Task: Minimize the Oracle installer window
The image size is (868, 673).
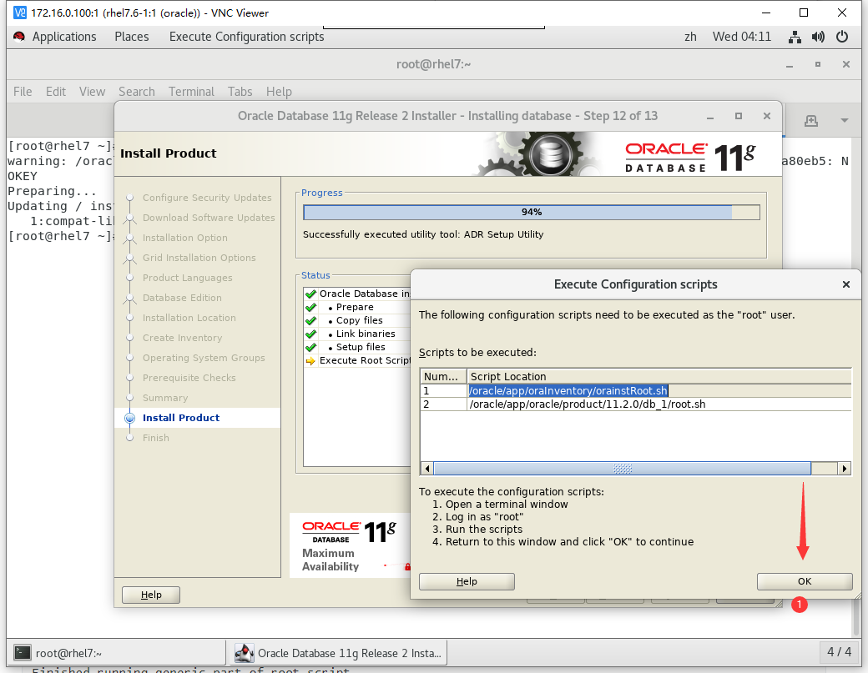Action: [710, 116]
